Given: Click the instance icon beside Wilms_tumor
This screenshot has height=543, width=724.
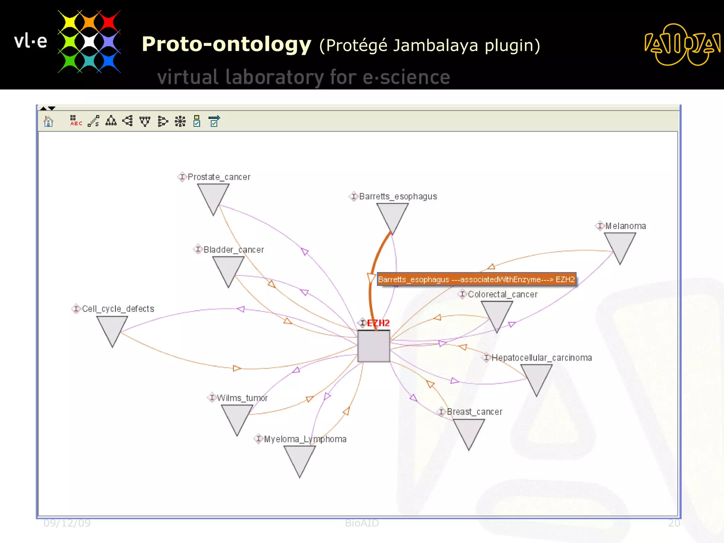Looking at the screenshot, I should pos(212,397).
